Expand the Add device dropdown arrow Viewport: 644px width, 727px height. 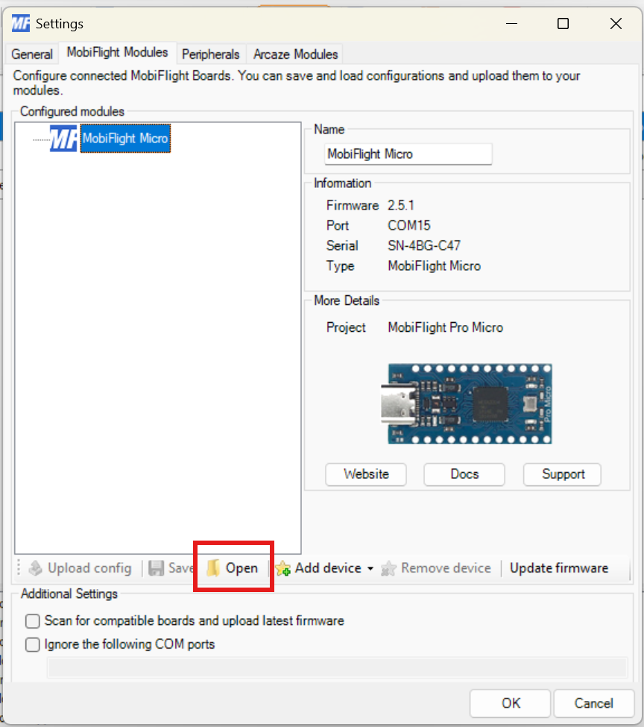tap(370, 568)
